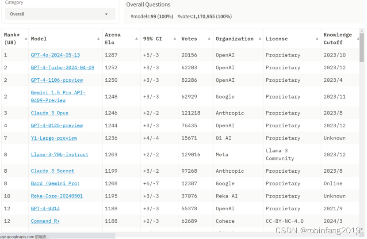
Task: Open the Category dropdown showing Overall
Action: pyautogui.click(x=60, y=14)
